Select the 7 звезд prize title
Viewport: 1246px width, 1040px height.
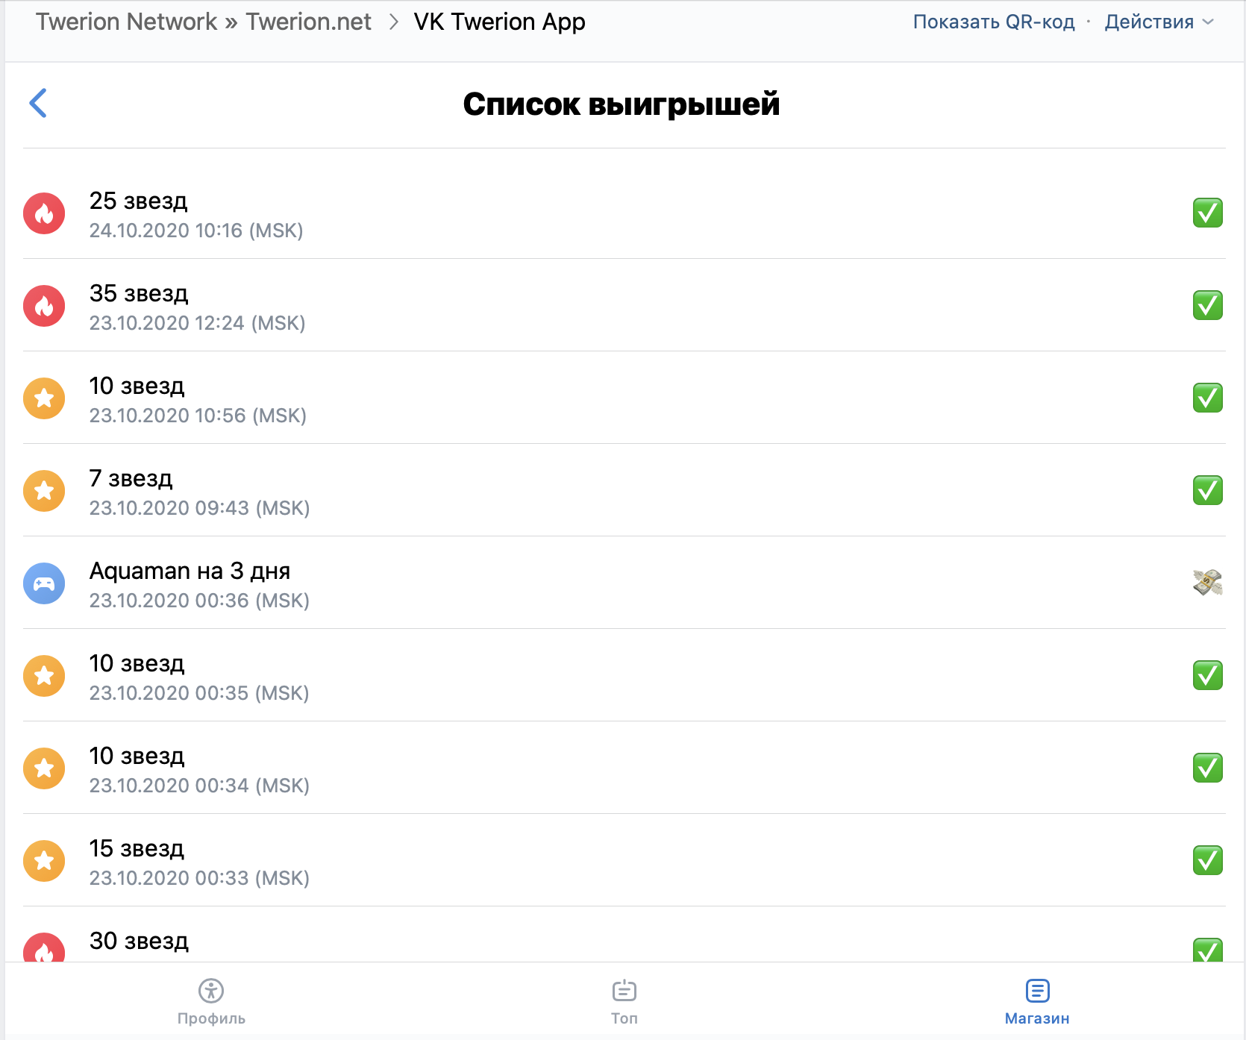click(131, 478)
